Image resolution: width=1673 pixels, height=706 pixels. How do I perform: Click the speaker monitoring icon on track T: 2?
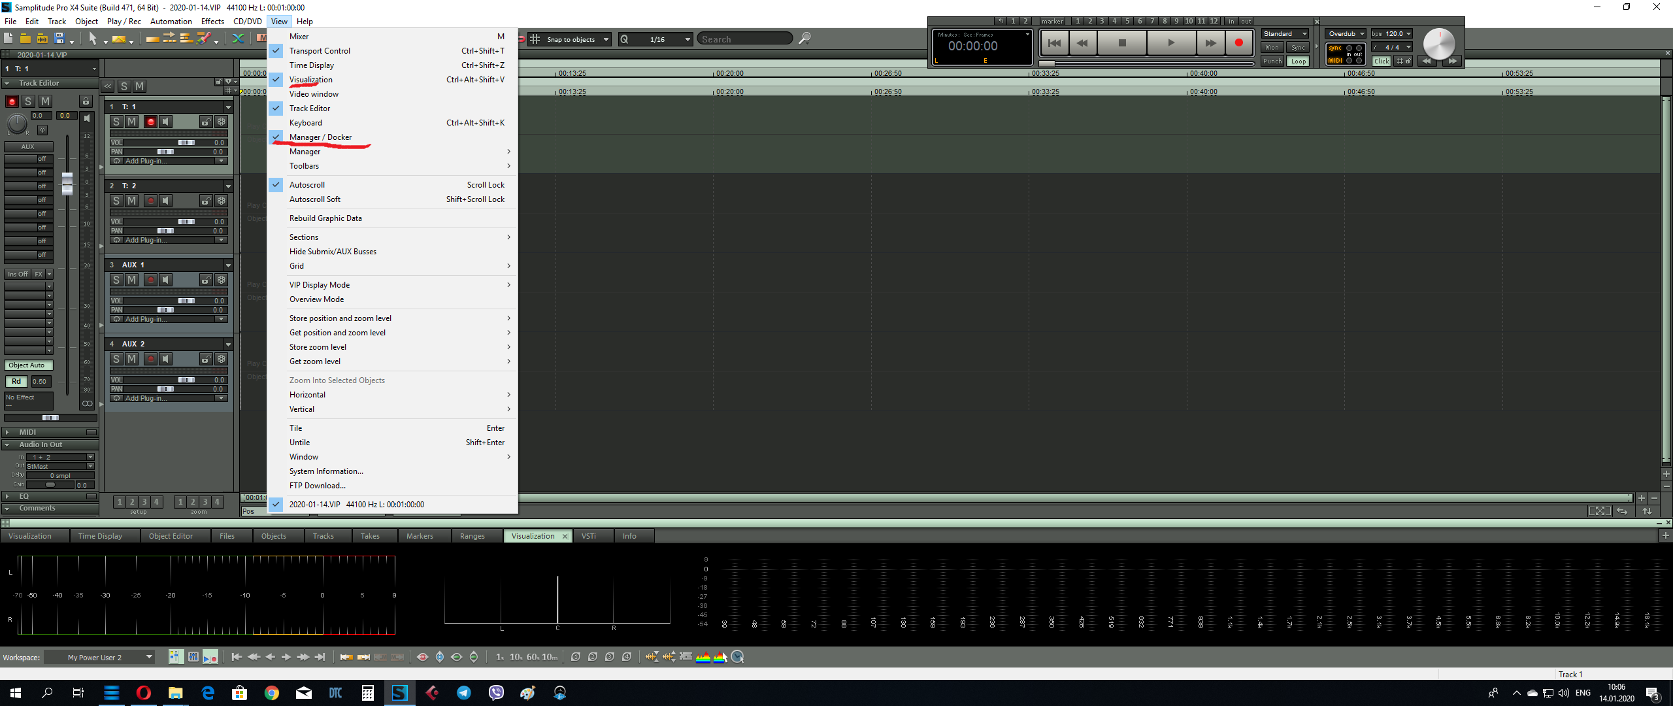166,201
